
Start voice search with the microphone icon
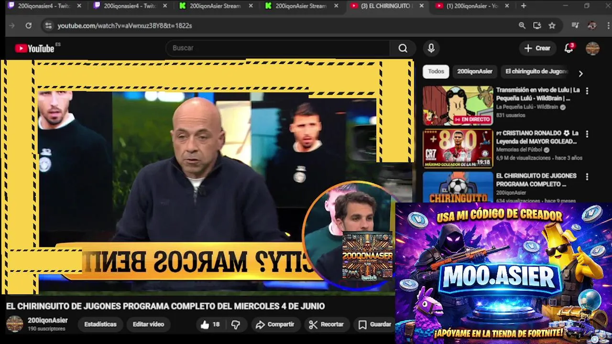pyautogui.click(x=431, y=48)
